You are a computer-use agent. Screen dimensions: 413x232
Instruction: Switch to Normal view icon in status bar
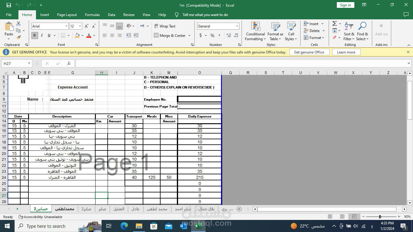(330, 217)
